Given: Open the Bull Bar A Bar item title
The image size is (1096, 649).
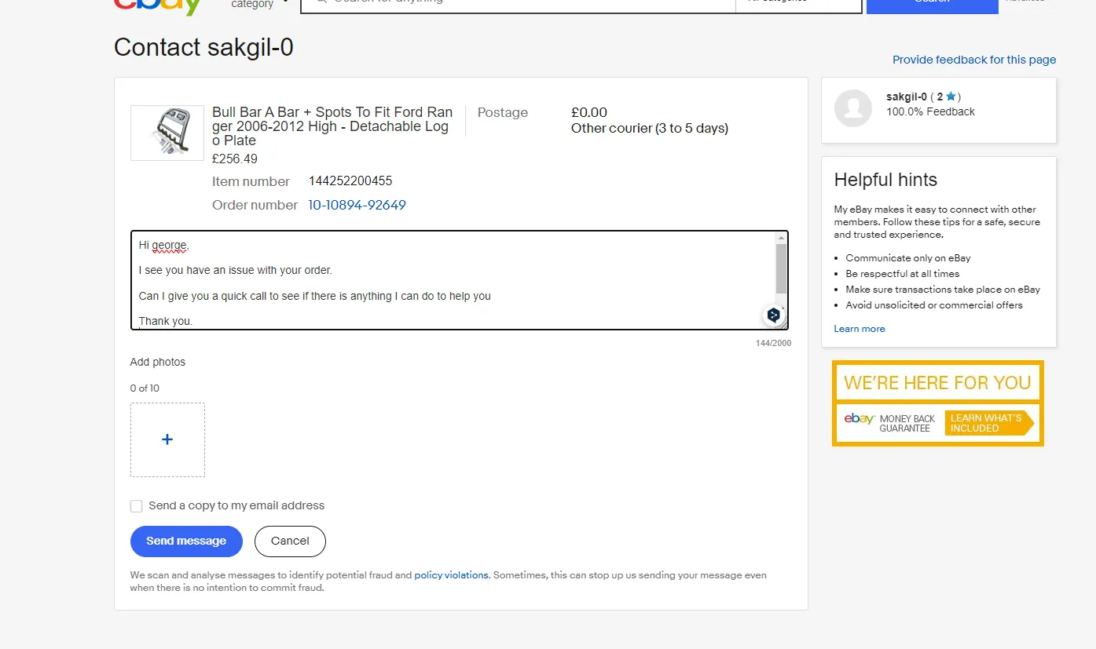Looking at the screenshot, I should 332,126.
